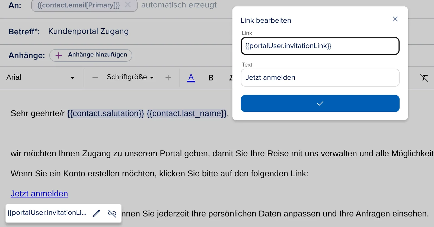Click the truncated {{portalUser.invitationLi... link preview
Image resolution: width=434 pixels, height=227 pixels.
click(47, 213)
